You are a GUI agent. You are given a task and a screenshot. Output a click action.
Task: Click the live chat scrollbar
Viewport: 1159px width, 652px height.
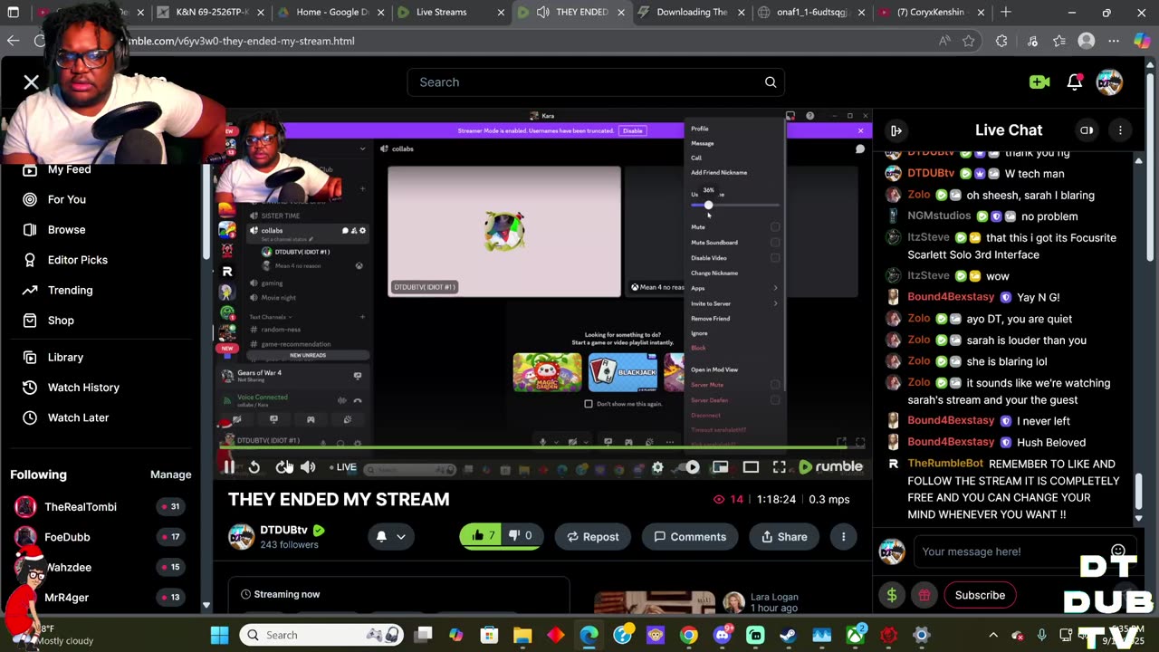pyautogui.click(x=1138, y=492)
